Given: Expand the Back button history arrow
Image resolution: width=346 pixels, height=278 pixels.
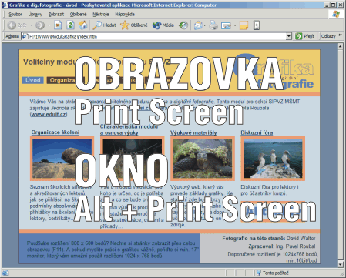Looking at the screenshot, I should pos(31,25).
